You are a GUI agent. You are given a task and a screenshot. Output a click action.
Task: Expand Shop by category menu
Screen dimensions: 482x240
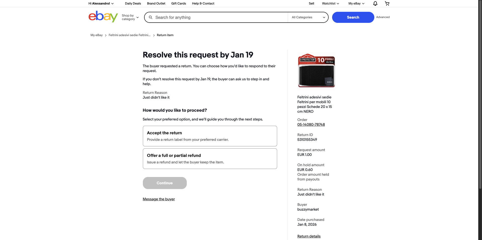130,17
